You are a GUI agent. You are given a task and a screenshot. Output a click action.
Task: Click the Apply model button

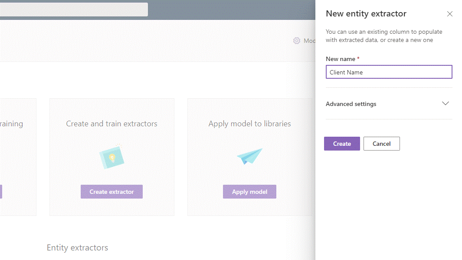click(x=249, y=192)
